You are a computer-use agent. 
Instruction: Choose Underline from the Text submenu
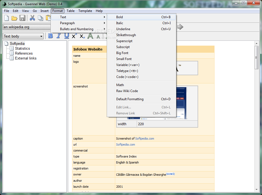(142, 29)
